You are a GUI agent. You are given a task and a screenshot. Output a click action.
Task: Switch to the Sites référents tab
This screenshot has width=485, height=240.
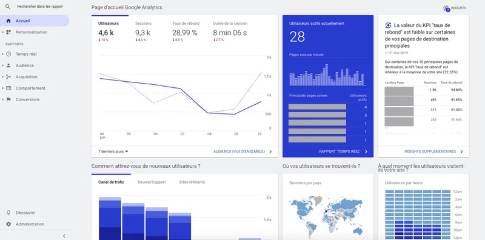click(192, 182)
